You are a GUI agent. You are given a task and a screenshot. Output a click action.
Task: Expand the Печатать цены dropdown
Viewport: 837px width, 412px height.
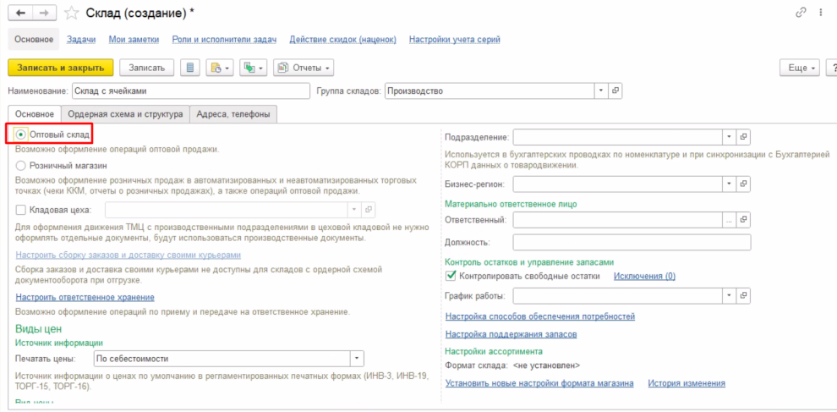[x=357, y=359]
